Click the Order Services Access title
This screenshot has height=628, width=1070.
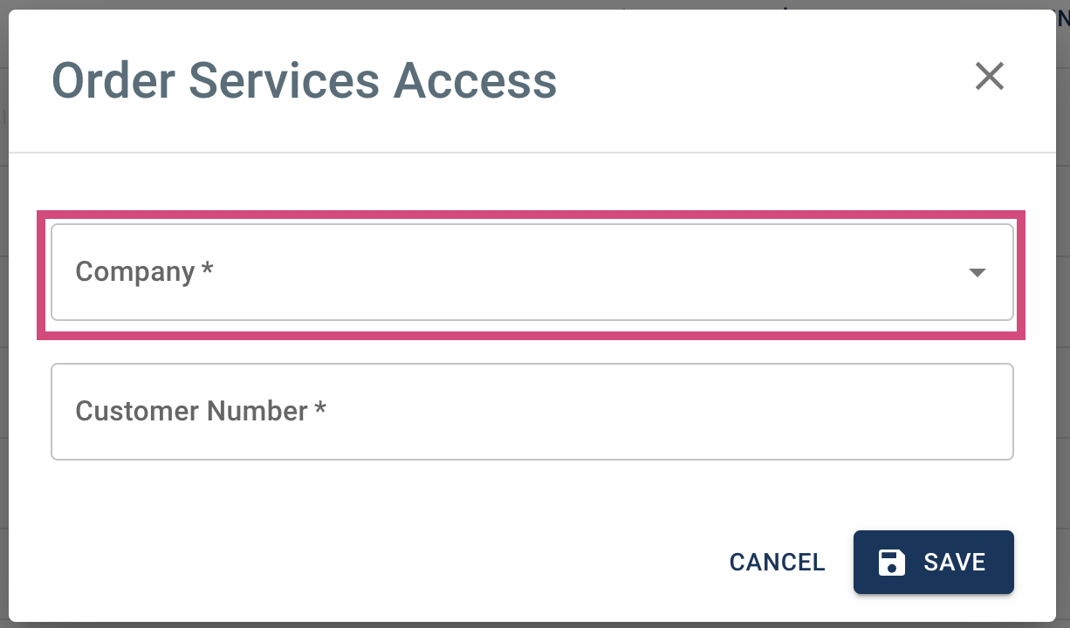pyautogui.click(x=305, y=80)
